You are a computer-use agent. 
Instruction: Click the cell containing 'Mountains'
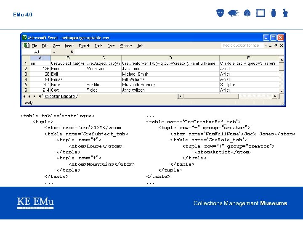(x=104, y=69)
